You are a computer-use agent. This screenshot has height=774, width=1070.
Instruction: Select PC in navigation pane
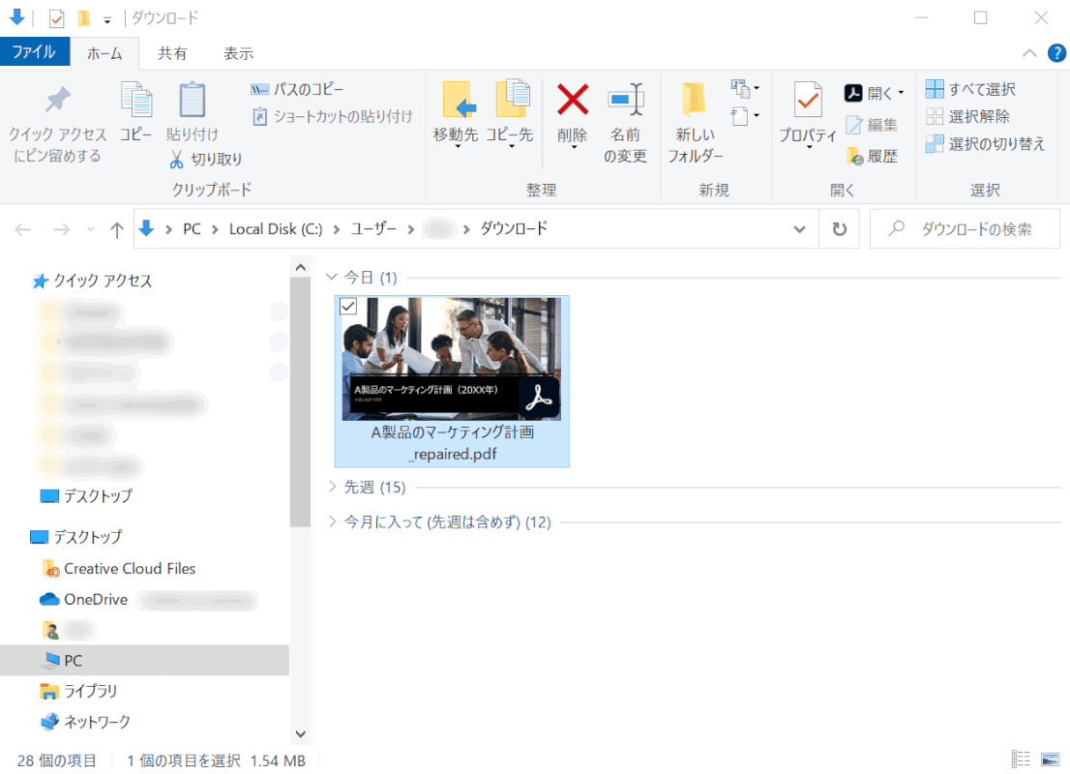coord(145,660)
